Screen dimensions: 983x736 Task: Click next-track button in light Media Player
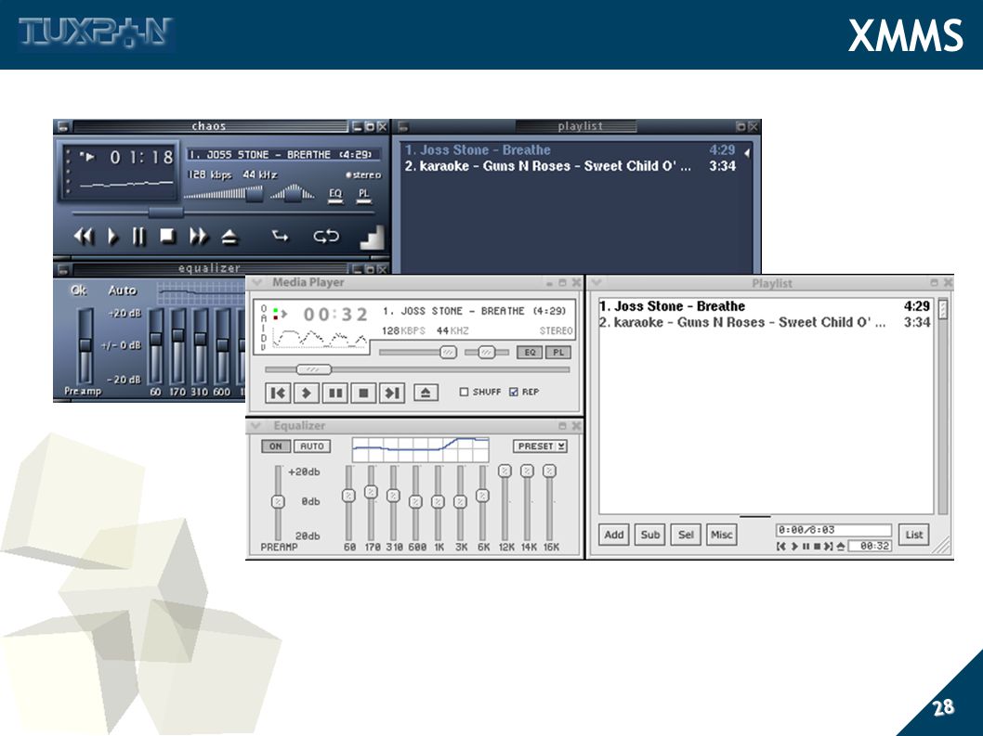(392, 393)
